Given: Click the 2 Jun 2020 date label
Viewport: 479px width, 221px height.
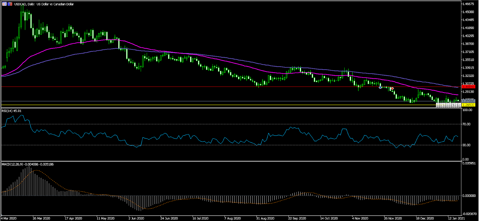Looking at the screenshot, I should coord(136,218).
